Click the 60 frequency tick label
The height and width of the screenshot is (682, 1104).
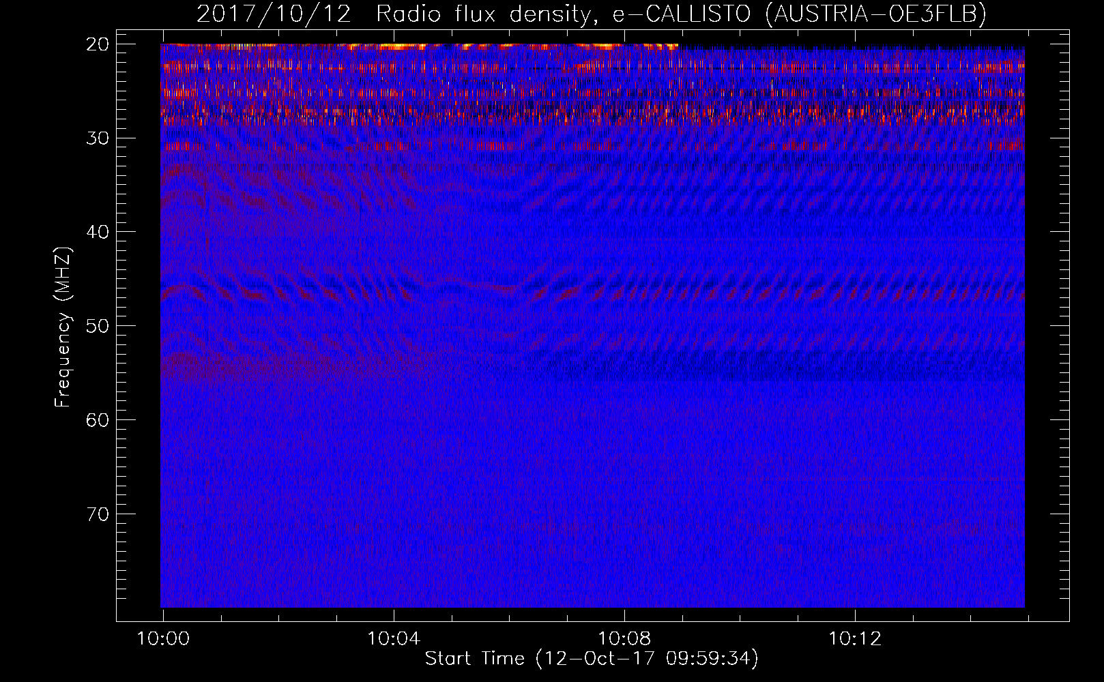[98, 420]
